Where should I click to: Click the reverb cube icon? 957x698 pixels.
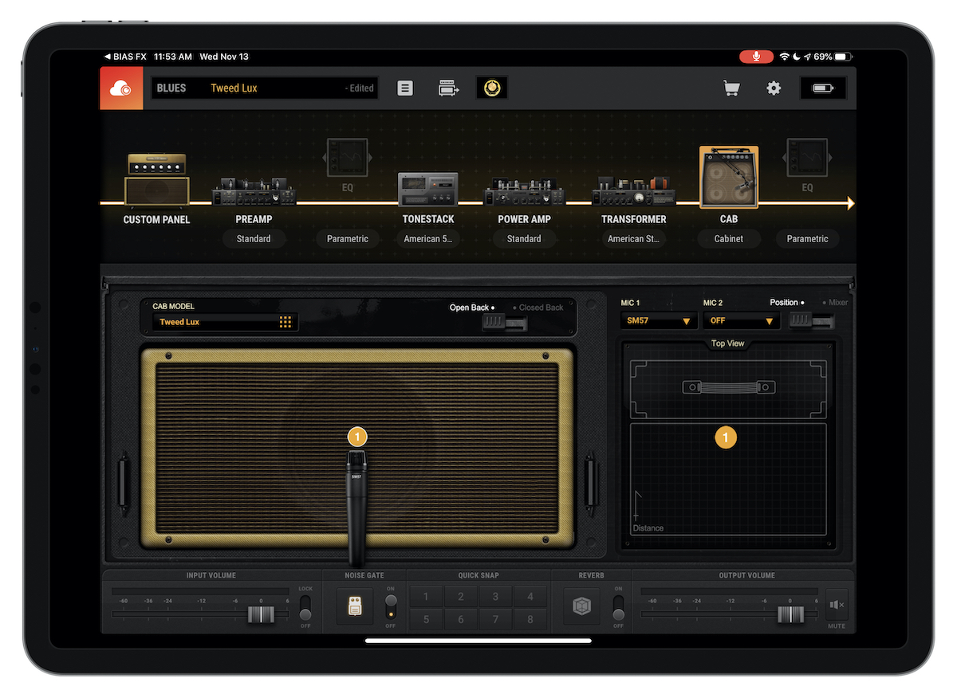581,607
